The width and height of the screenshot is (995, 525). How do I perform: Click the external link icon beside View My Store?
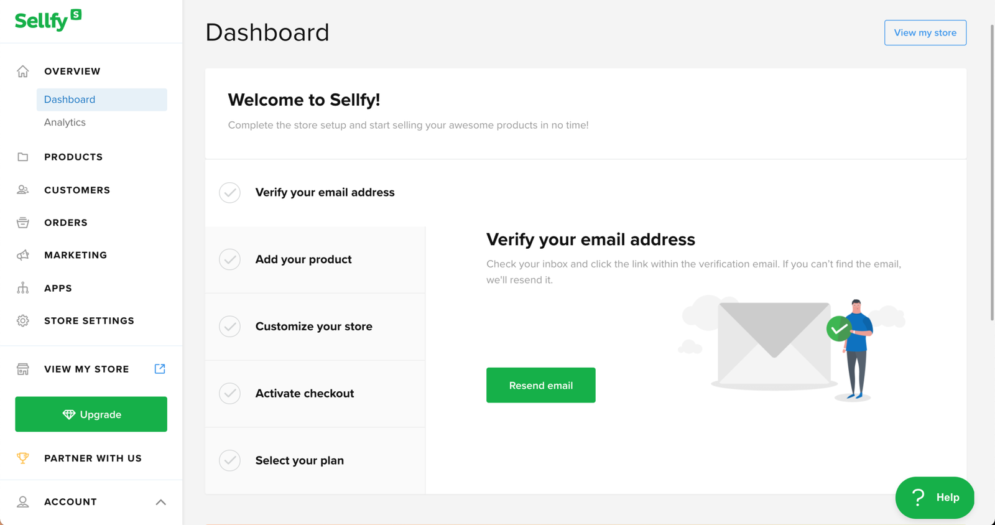160,369
